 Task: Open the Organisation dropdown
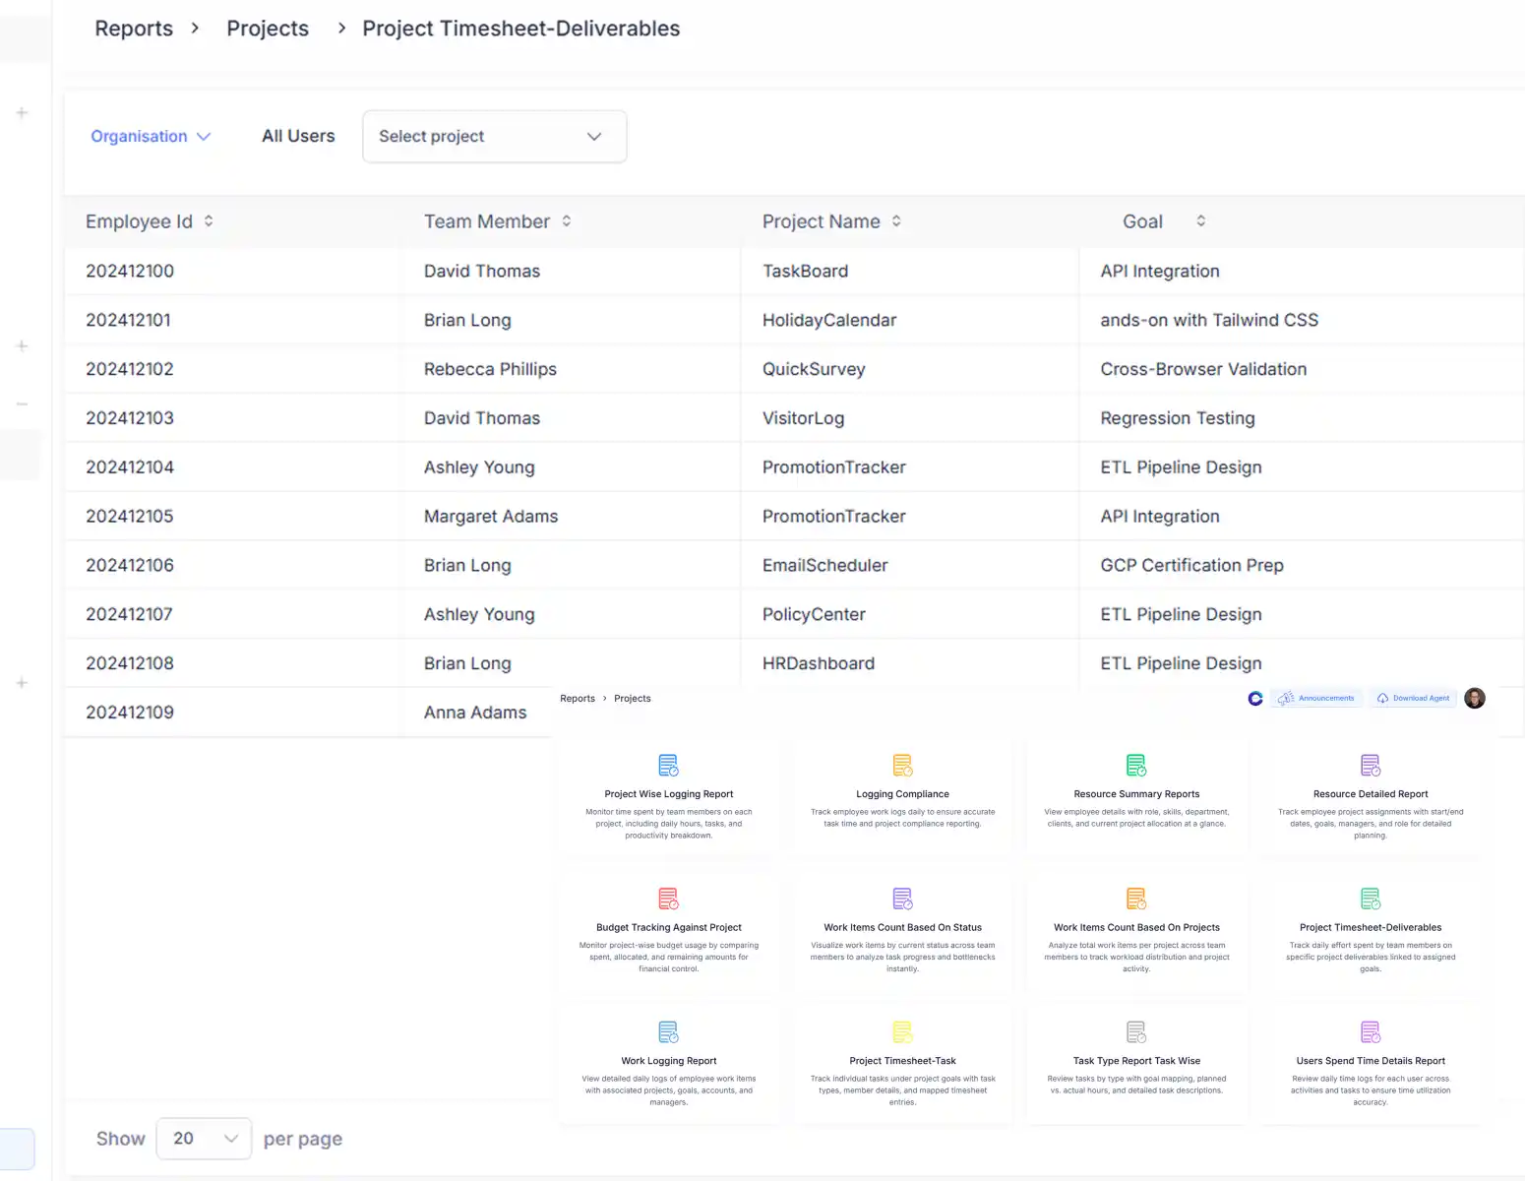pyautogui.click(x=150, y=136)
